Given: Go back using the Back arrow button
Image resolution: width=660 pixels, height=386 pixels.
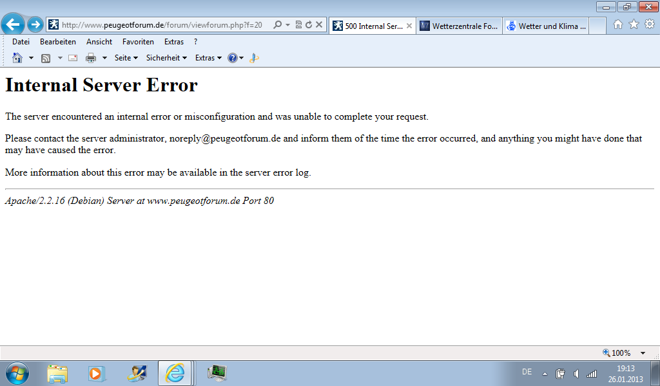Looking at the screenshot, I should point(13,24).
